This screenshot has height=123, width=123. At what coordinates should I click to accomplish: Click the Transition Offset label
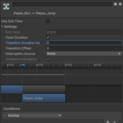pyautogui.click(x=18, y=48)
